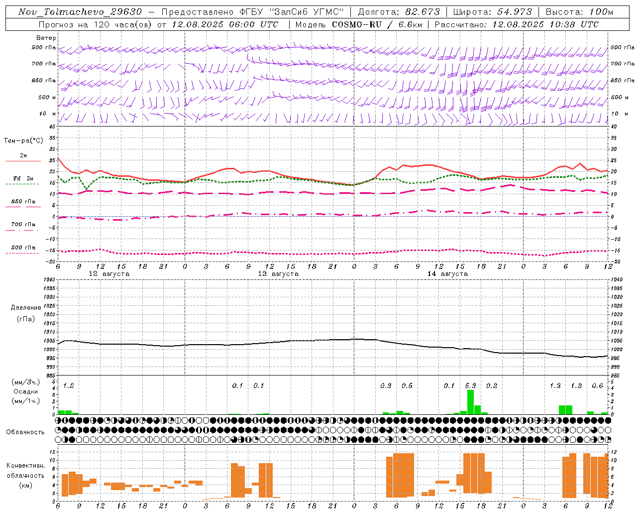Viewport: 637px width, 510px height.
Task: Click the Давление pressure axis label
Action: (x=26, y=308)
